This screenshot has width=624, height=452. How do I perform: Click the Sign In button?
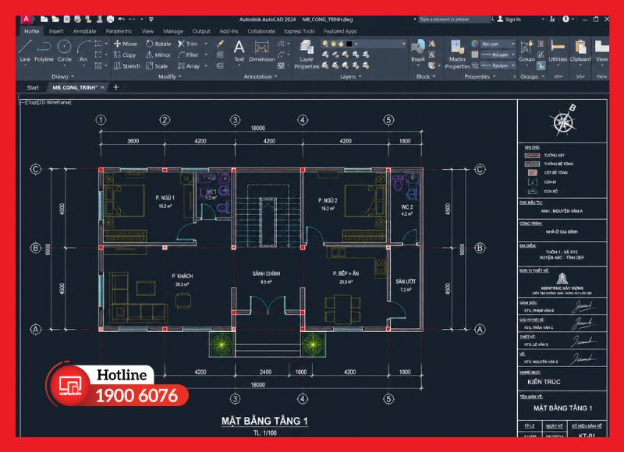tap(509, 19)
